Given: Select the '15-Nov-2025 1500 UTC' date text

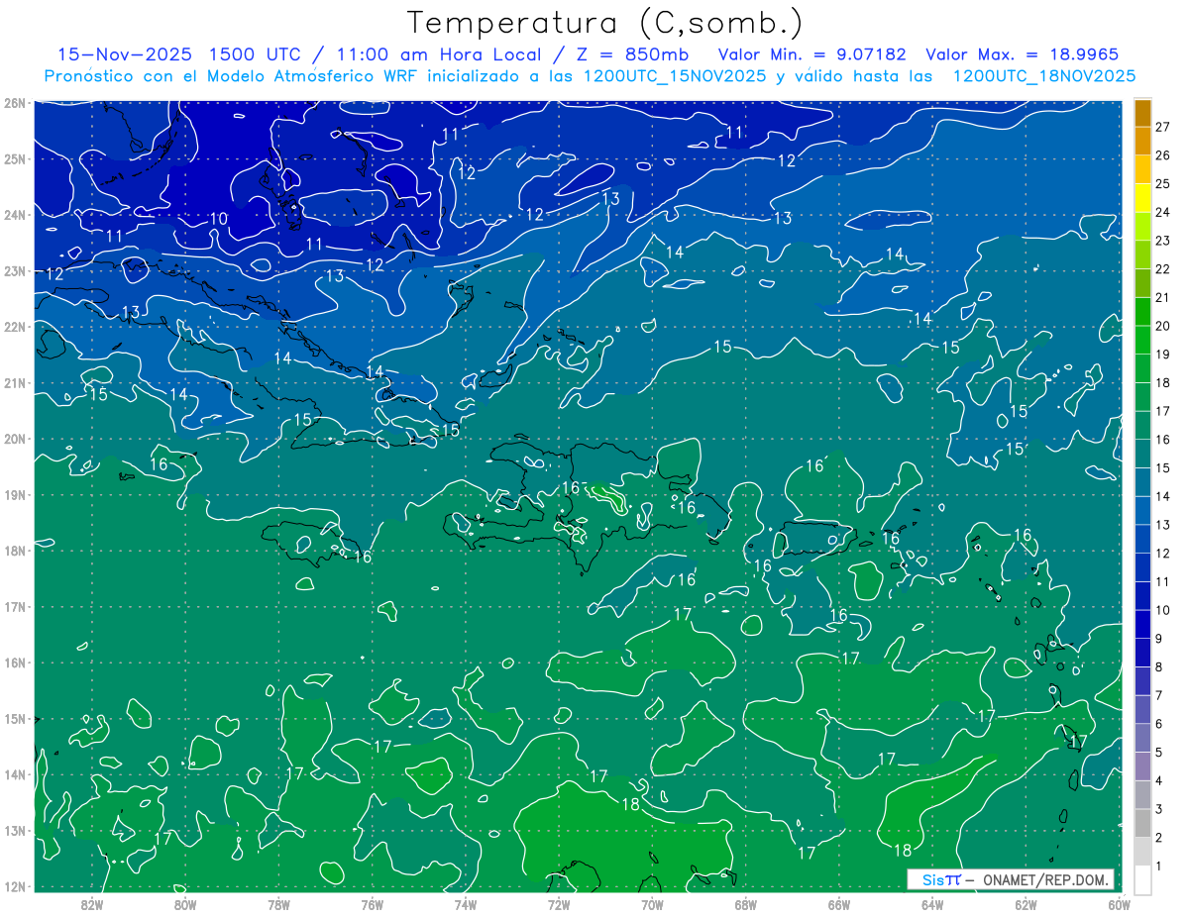Looking at the screenshot, I should (x=179, y=54).
